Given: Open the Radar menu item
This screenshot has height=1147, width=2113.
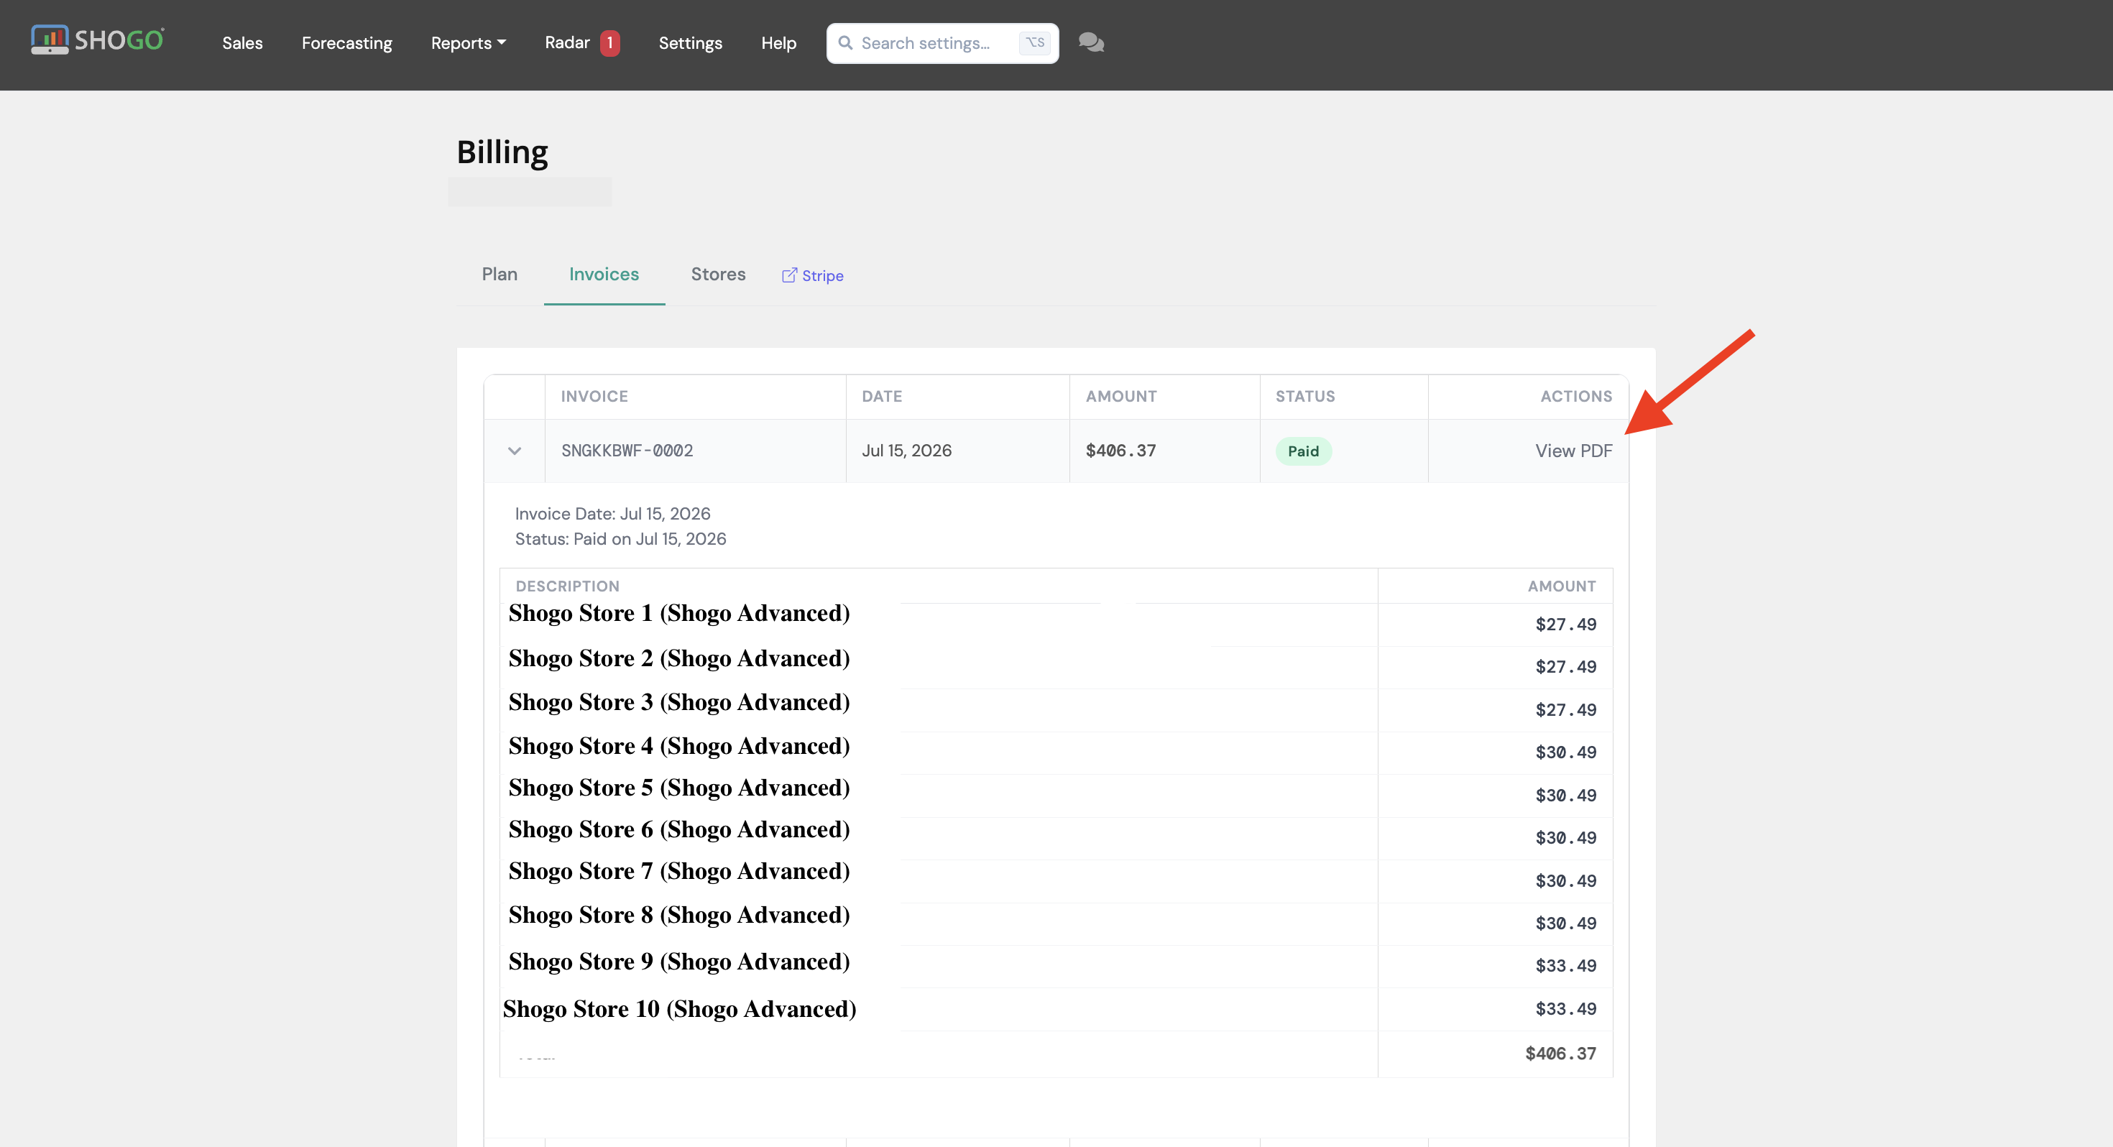Looking at the screenshot, I should (568, 42).
